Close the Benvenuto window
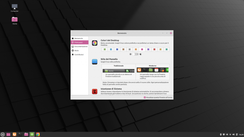Screen dimensions: 244x137 pyautogui.click(x=171, y=33)
